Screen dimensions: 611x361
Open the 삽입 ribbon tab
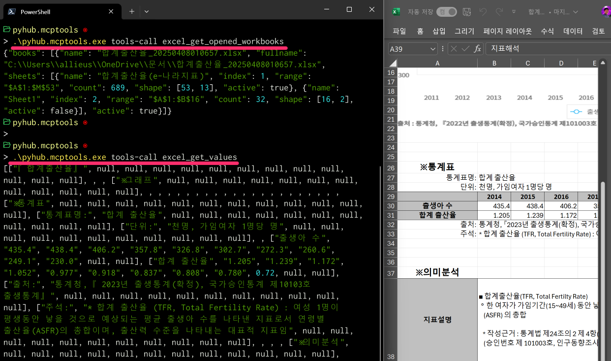[x=439, y=31]
